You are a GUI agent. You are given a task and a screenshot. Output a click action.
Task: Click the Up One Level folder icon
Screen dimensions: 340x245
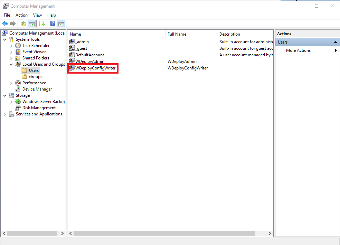click(23, 24)
